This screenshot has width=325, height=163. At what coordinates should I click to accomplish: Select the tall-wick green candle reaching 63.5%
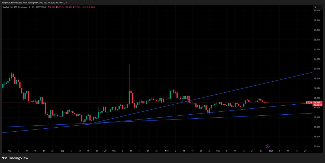pos(129,97)
